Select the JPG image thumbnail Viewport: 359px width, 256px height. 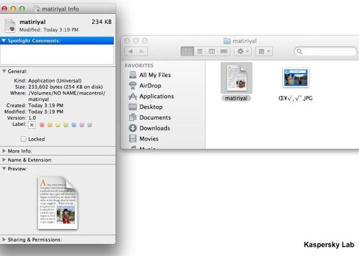pos(296,78)
